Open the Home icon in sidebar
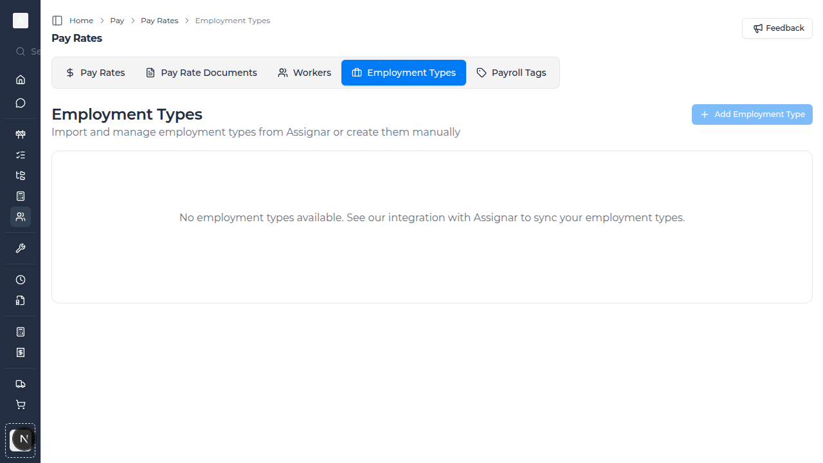The width and height of the screenshot is (823, 463). click(20, 80)
